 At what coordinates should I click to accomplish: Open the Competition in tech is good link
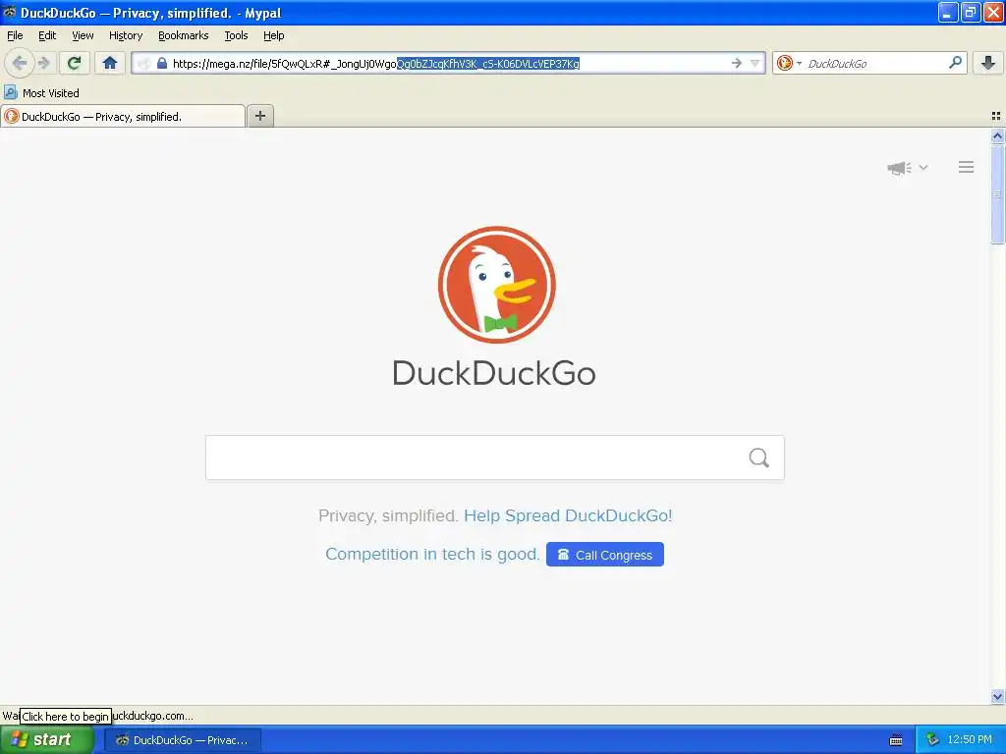[x=432, y=554]
